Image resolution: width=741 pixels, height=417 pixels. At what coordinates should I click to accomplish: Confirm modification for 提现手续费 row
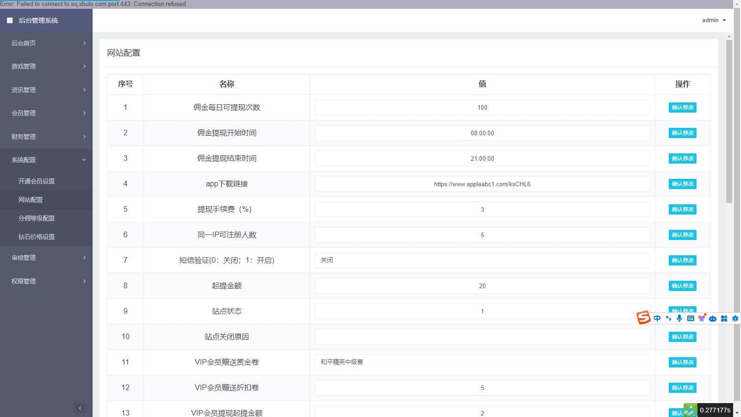pyautogui.click(x=682, y=209)
